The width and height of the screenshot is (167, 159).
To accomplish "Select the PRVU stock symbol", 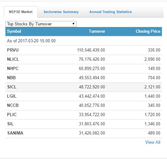I will pos(13,50).
